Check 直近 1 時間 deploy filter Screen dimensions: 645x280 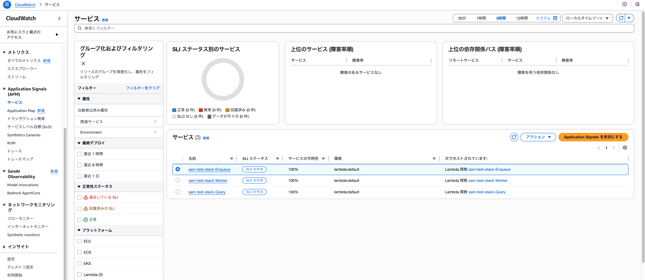pos(80,154)
